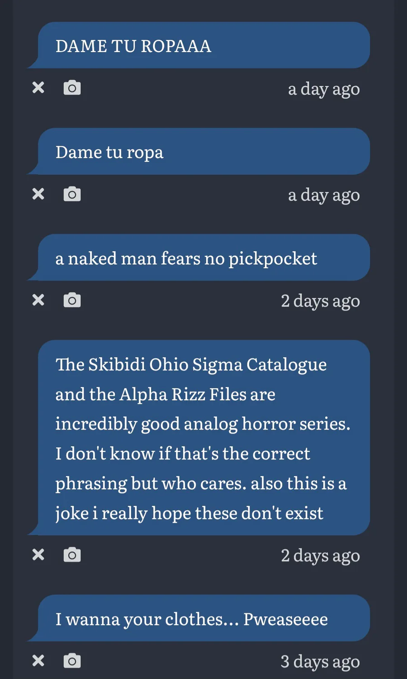407x679 pixels.
Task: Click "2 days ago" under the pickpocket message
Action: click(320, 301)
